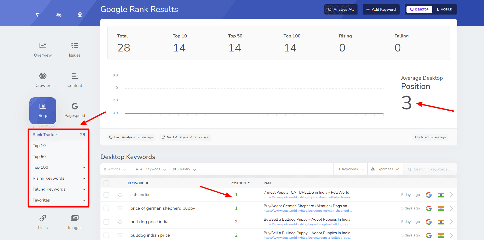
Task: Click the Add Keyword button
Action: pyautogui.click(x=381, y=9)
